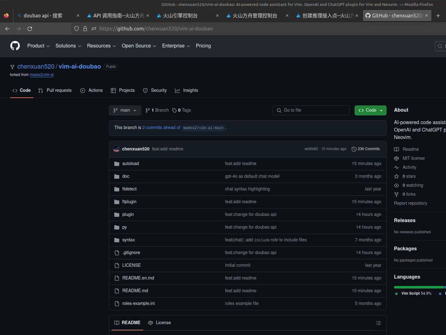Expand the Product menu
This screenshot has height=335, width=446.
click(x=38, y=46)
